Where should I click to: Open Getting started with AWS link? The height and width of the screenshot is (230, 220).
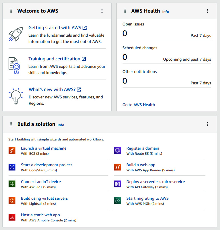(x=55, y=27)
